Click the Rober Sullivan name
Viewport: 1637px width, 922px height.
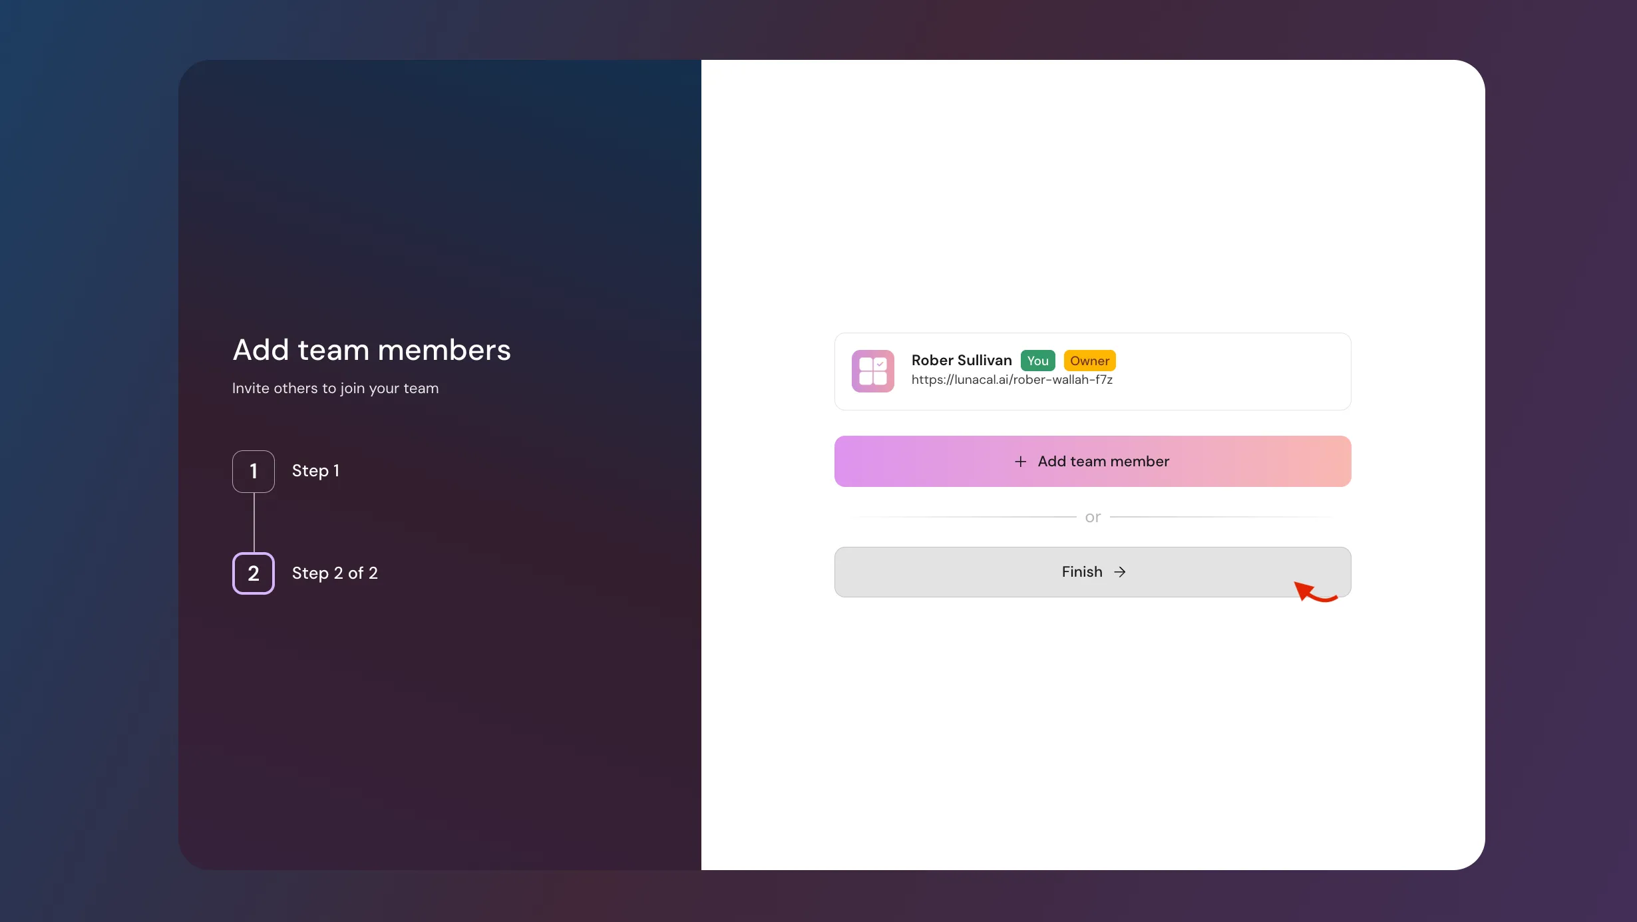point(961,361)
